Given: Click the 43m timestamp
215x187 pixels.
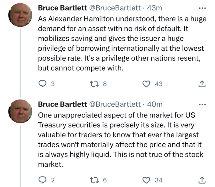Looking at the screenshot, I should click(155, 8).
